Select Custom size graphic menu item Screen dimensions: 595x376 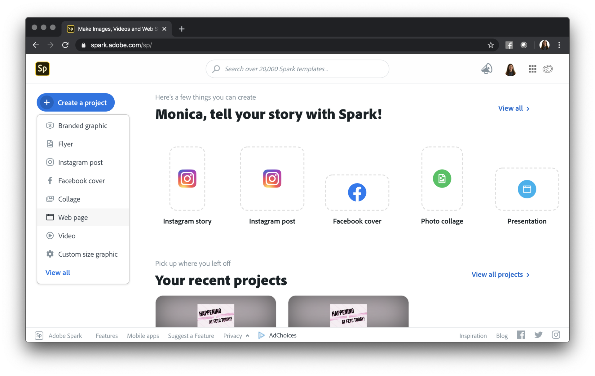(88, 254)
